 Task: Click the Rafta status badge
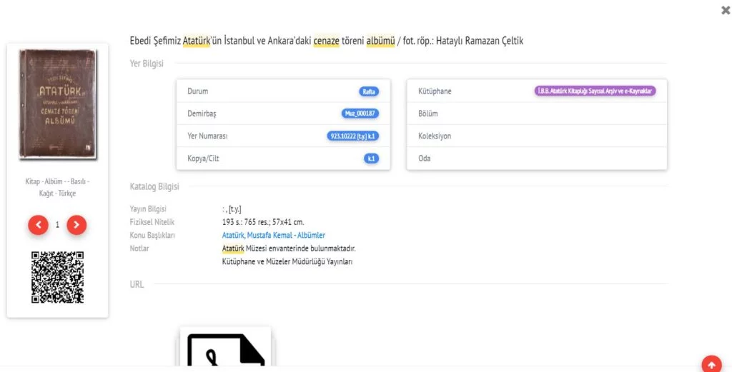click(368, 91)
